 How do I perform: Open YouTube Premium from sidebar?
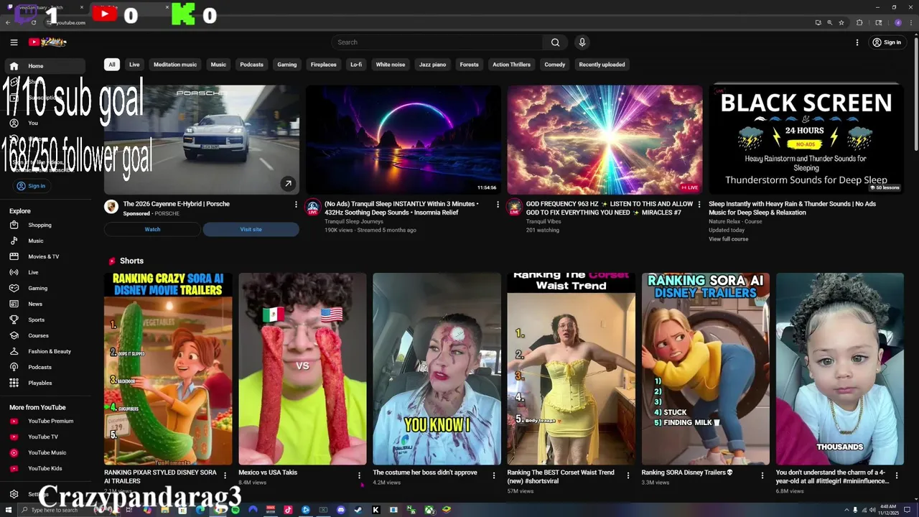tap(45, 421)
